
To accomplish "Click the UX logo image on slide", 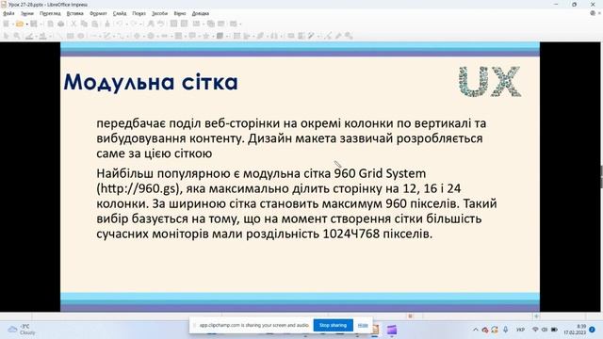I will [x=490, y=82].
